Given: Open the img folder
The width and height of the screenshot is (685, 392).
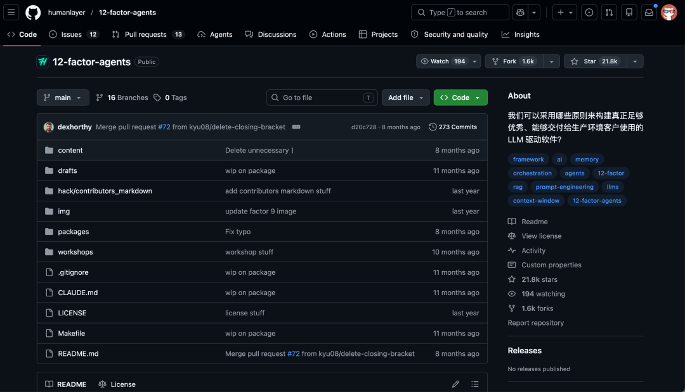Looking at the screenshot, I should pos(64,212).
